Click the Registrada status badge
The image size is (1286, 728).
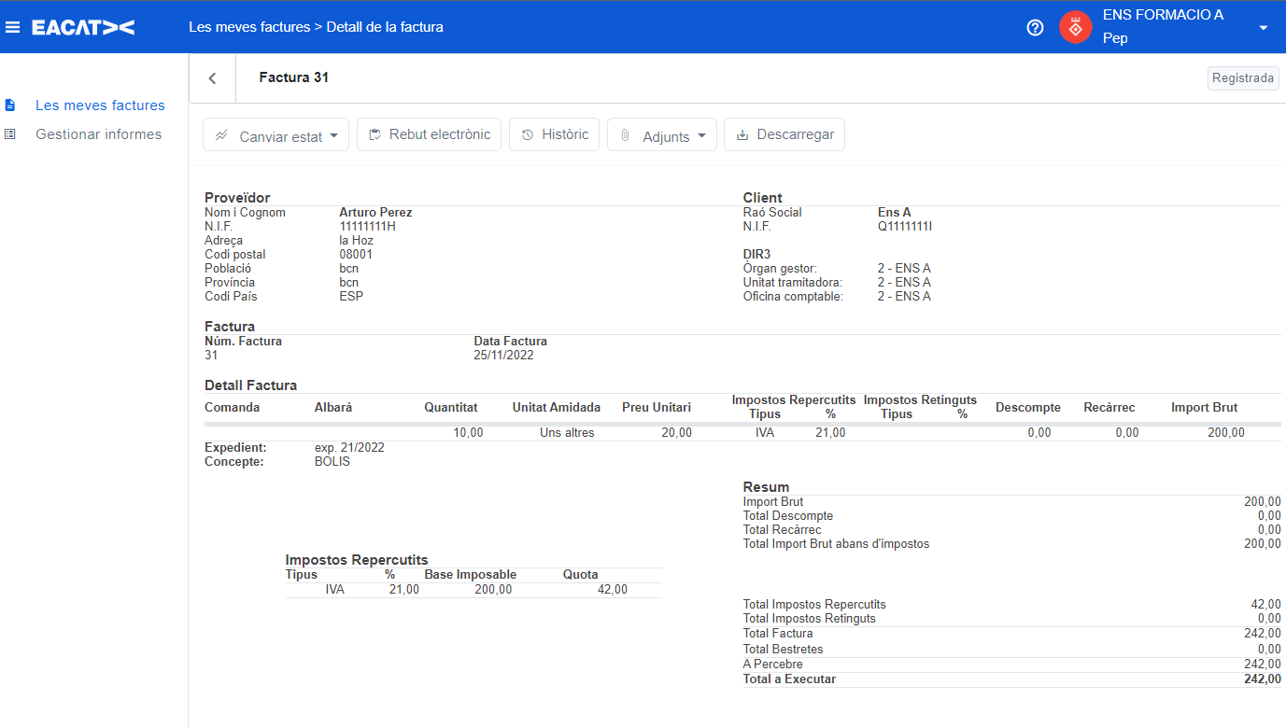coord(1242,78)
